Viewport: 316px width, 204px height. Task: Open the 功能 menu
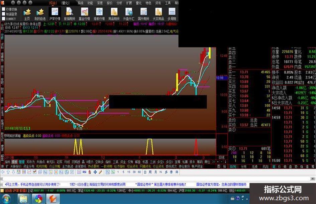point(90,3)
